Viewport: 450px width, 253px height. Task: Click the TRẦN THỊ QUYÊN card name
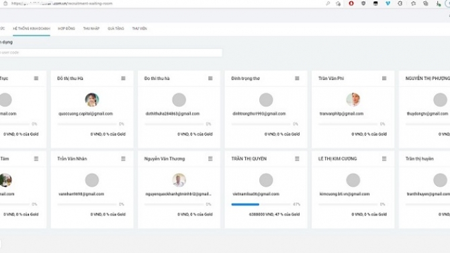(249, 158)
